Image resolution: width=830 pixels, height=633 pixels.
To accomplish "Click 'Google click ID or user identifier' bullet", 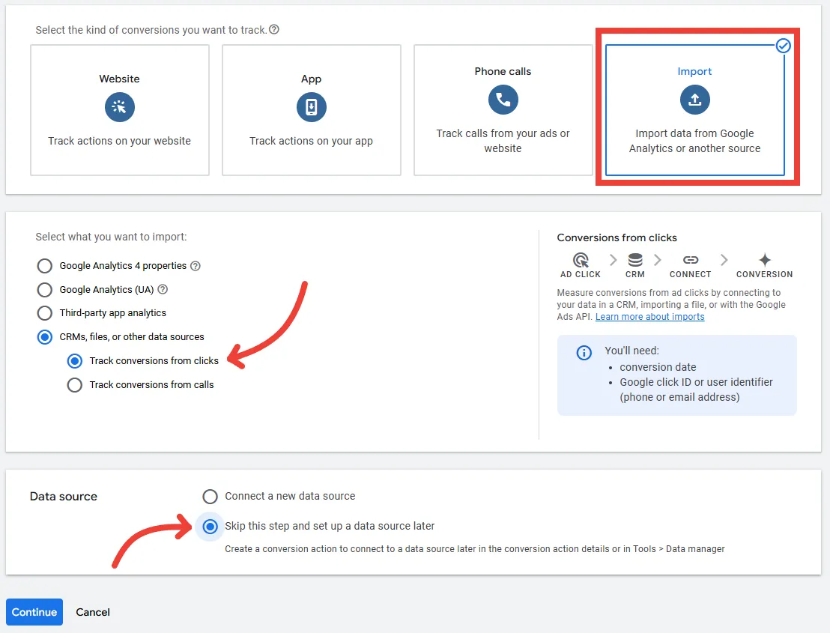I will click(696, 390).
